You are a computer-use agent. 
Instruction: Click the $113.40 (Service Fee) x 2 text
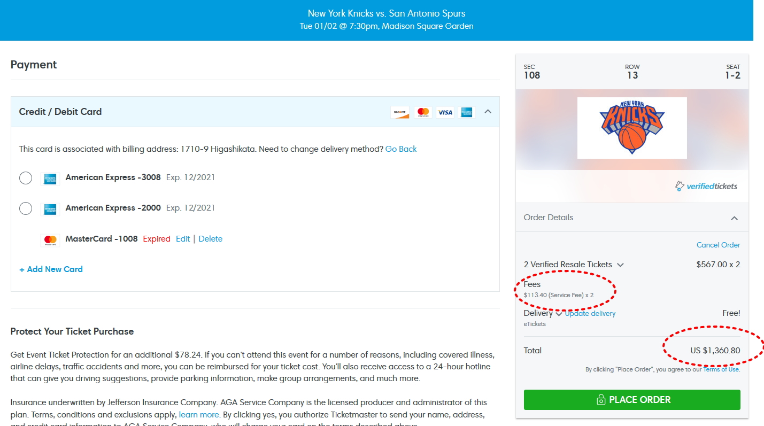pos(559,295)
